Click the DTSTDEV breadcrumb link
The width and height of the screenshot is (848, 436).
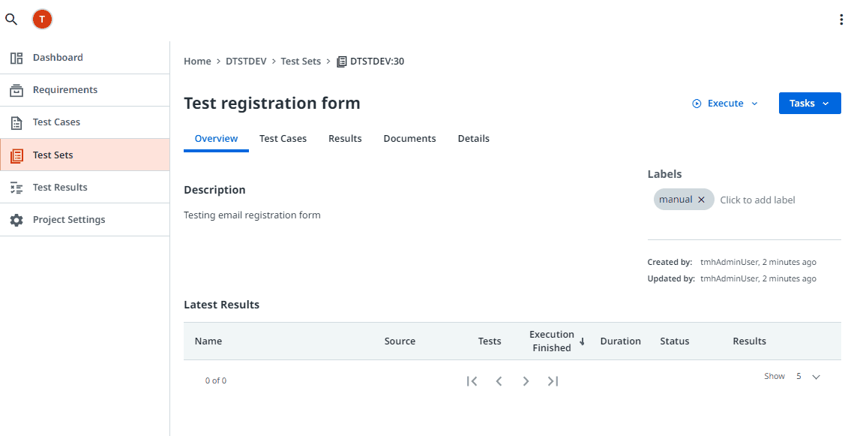tap(246, 62)
